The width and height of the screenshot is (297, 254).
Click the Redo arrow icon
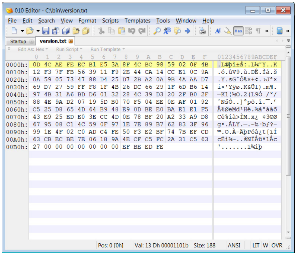(x=142, y=31)
